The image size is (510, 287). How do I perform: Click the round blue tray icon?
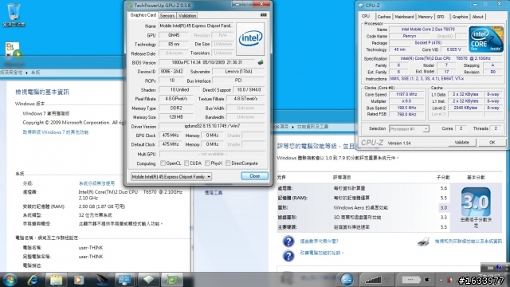point(347,280)
